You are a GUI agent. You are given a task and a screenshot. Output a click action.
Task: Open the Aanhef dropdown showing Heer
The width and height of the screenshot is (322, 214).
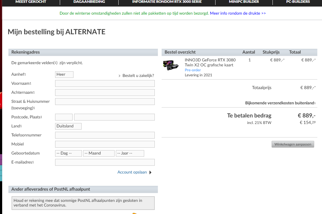point(64,74)
